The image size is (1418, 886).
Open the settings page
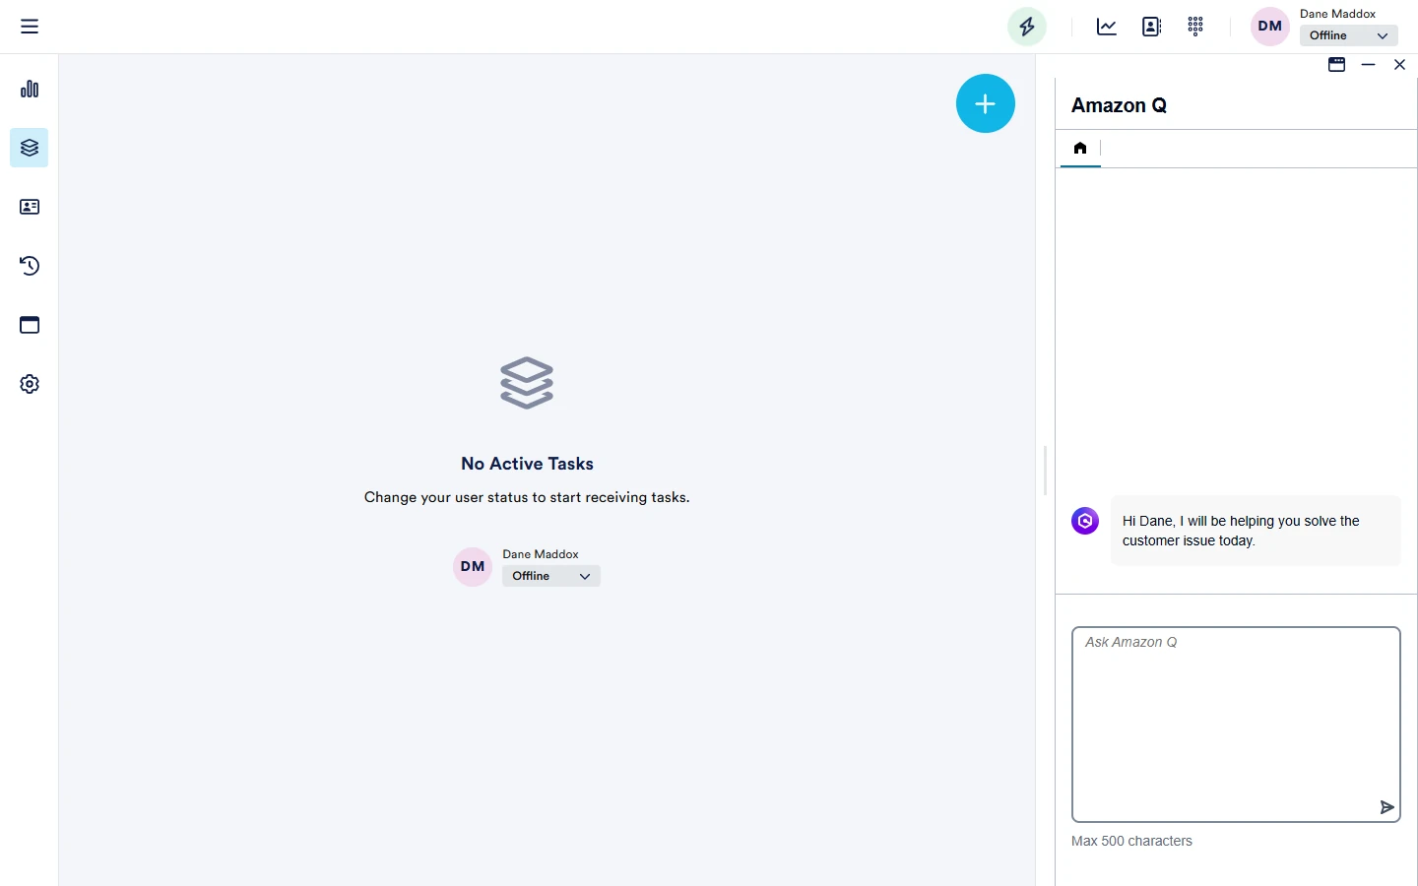point(30,384)
